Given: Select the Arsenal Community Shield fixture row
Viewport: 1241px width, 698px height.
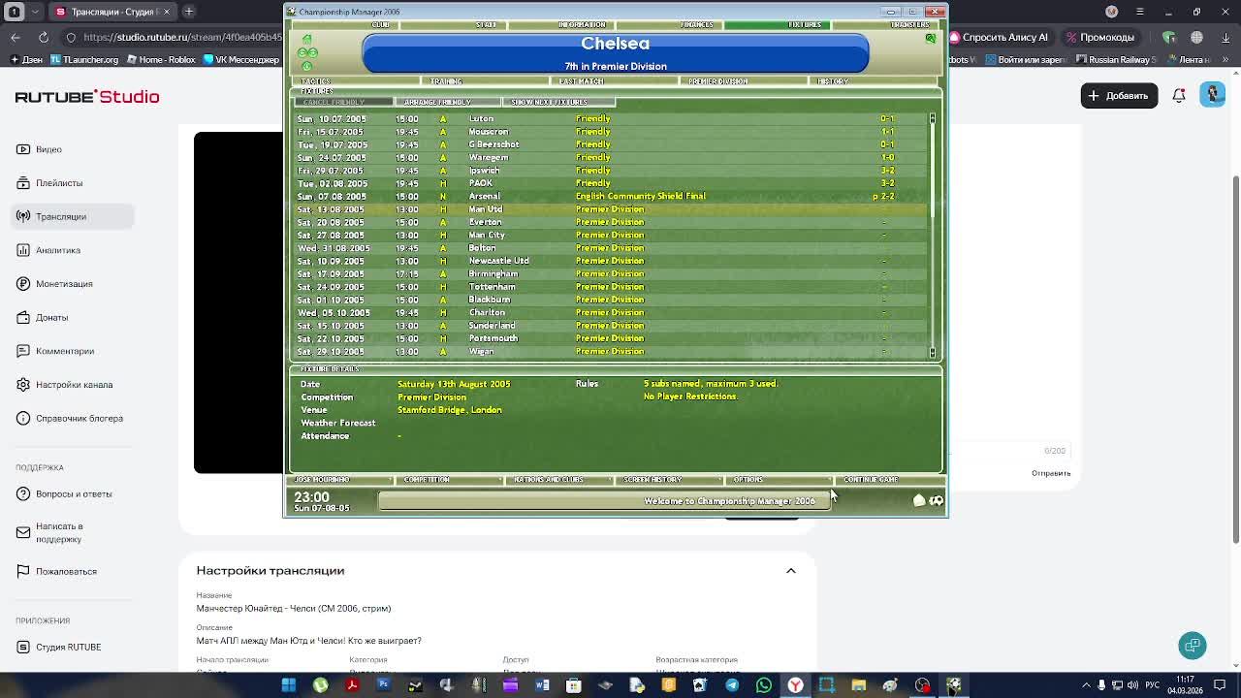Looking at the screenshot, I should tap(611, 196).
